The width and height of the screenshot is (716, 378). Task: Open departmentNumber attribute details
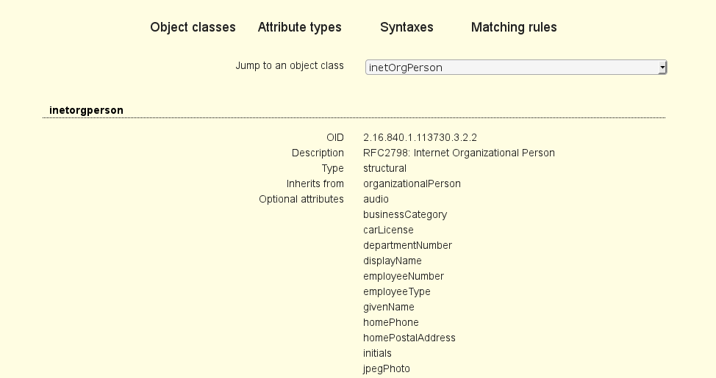point(407,245)
